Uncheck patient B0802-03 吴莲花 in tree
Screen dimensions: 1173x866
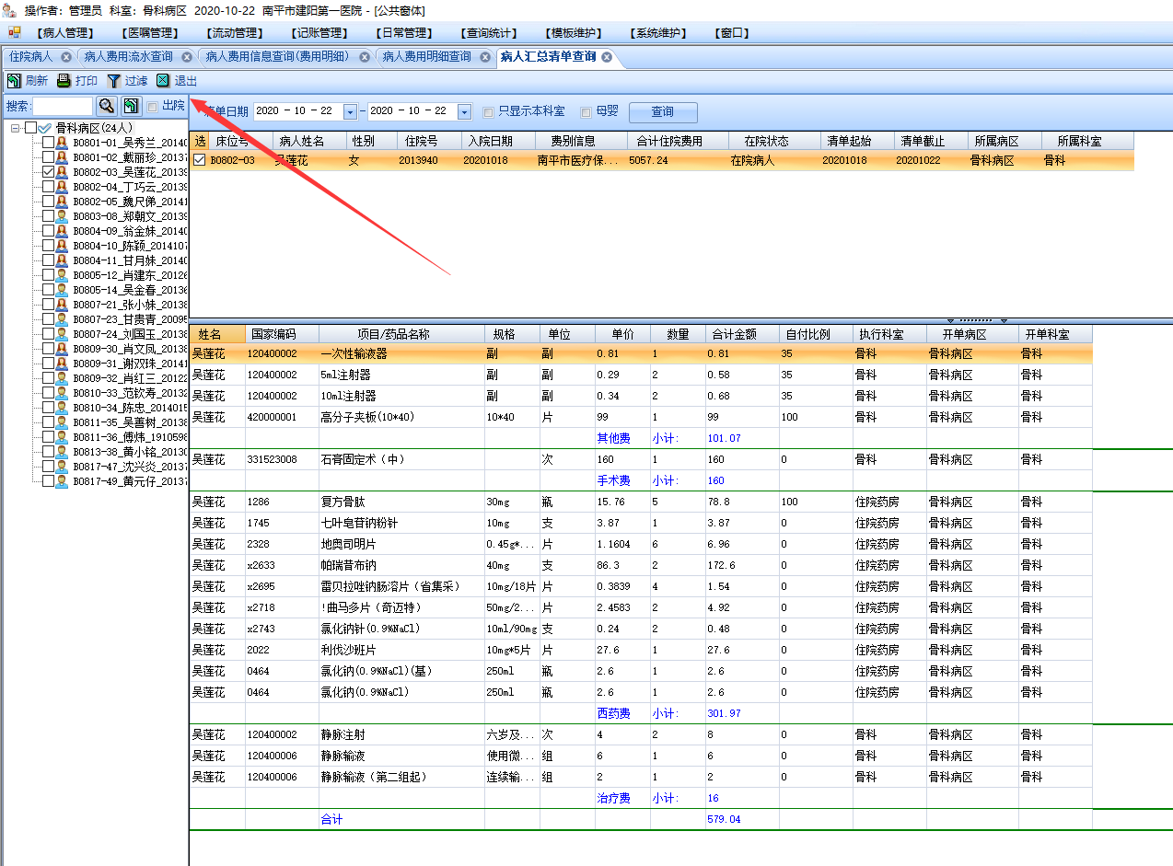[x=49, y=172]
